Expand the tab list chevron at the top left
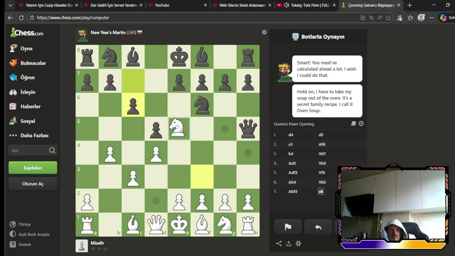Image resolution: width=455 pixels, height=256 pixels. click(10, 5)
